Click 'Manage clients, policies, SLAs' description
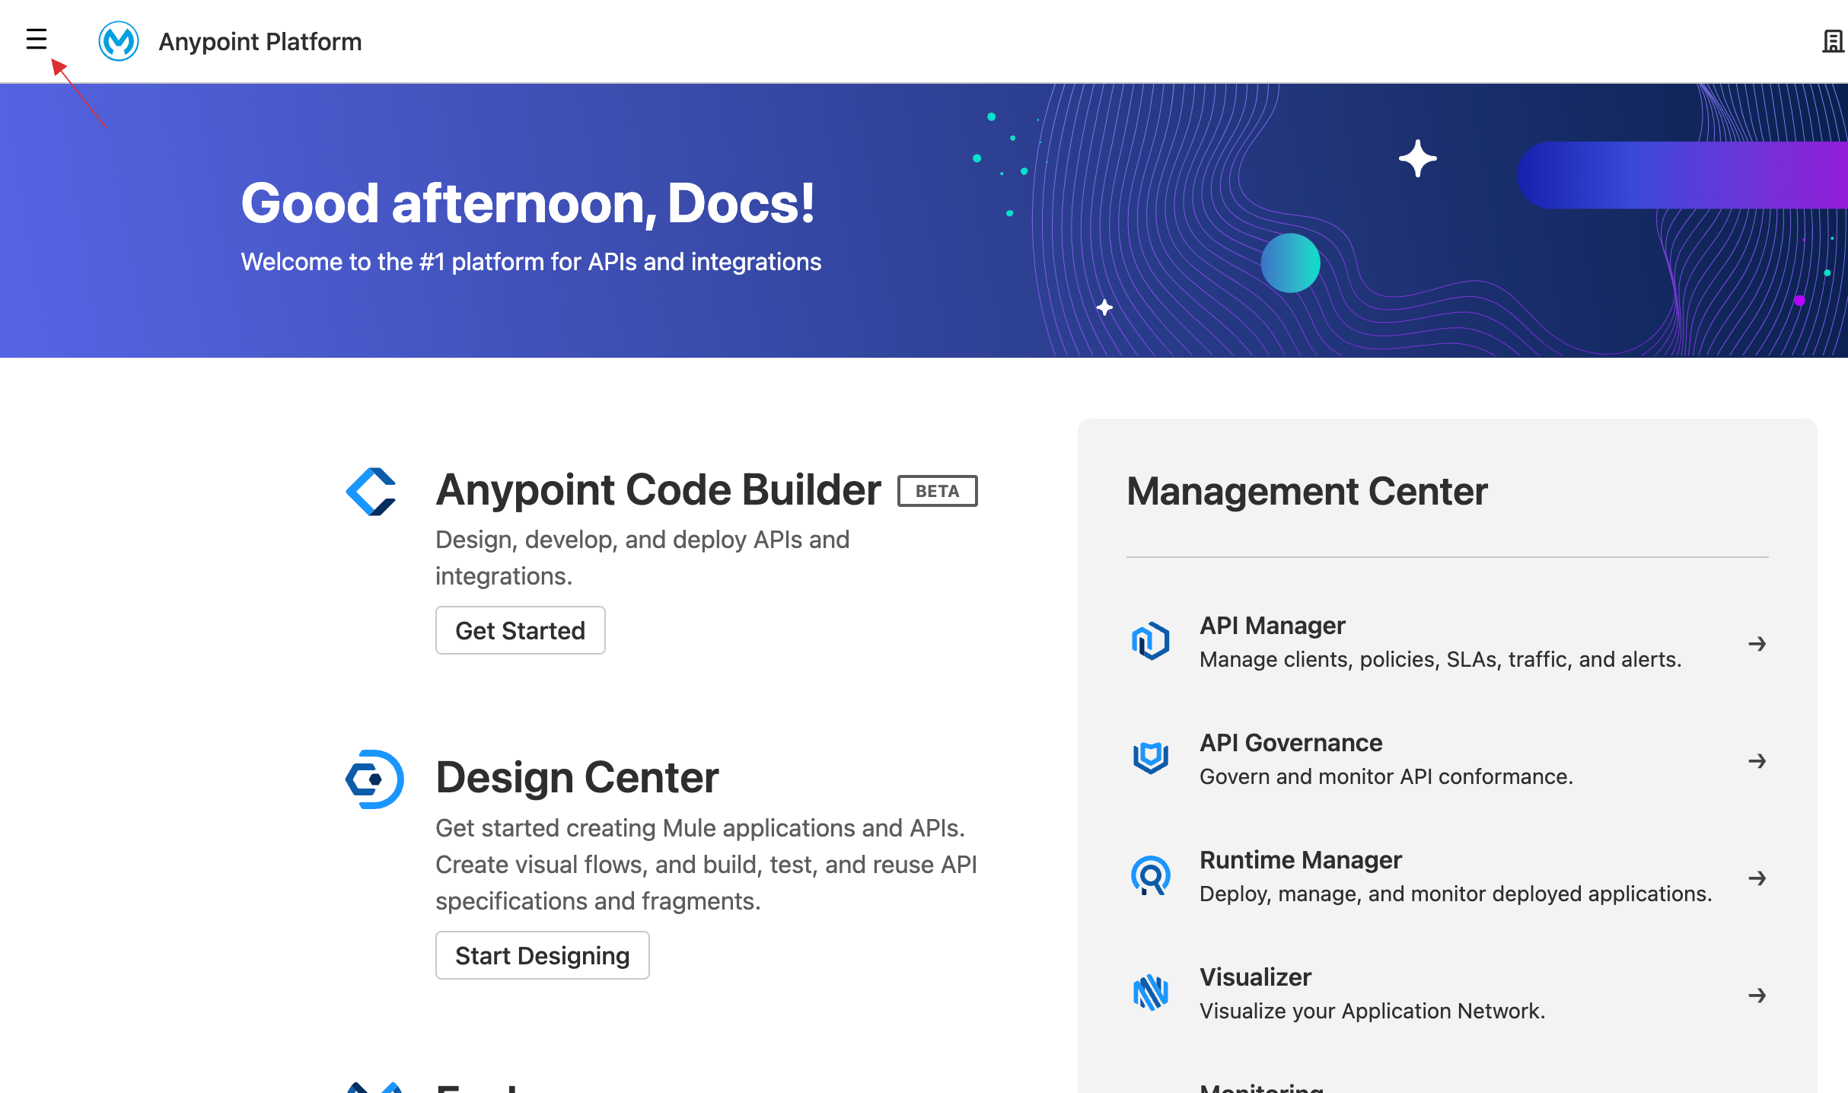Screen dimensions: 1848x1093 point(1441,659)
